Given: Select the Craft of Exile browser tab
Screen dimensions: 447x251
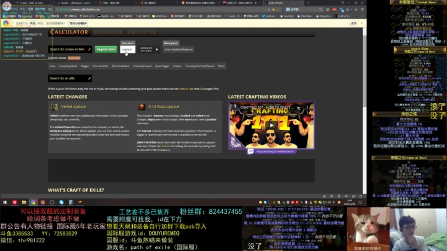Looking at the screenshot, I should (282, 3).
